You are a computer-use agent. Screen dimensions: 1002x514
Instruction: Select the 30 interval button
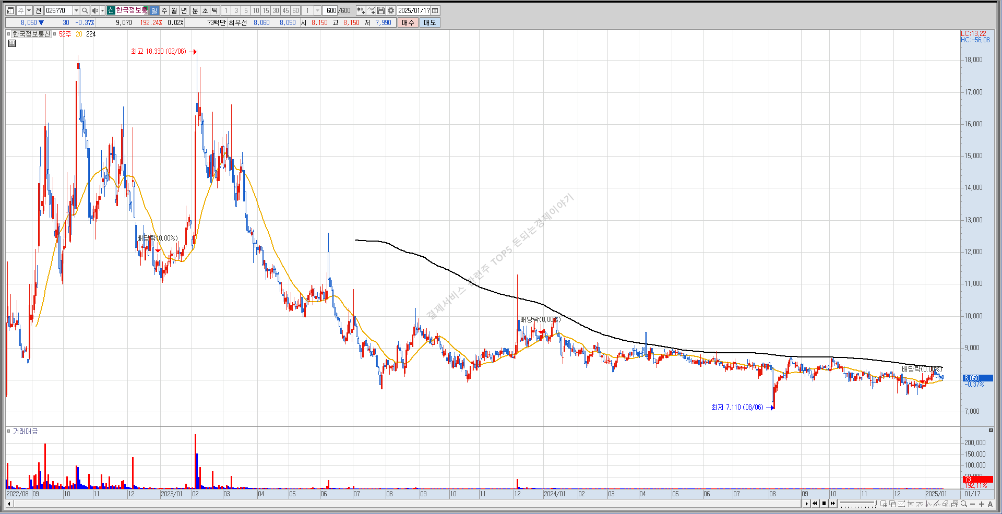click(x=276, y=10)
